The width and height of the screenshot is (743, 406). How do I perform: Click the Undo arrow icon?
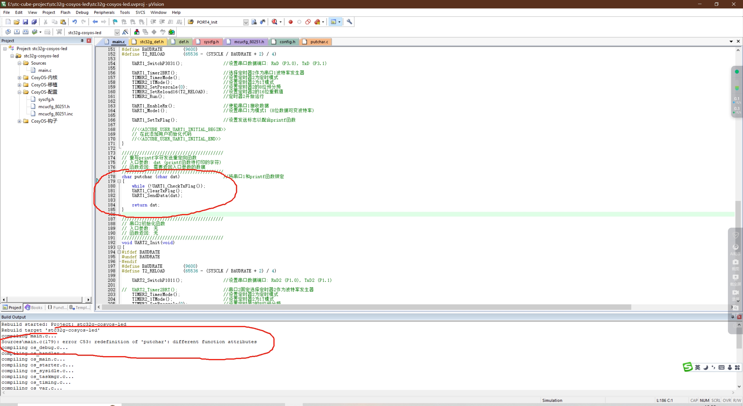pyautogui.click(x=75, y=22)
